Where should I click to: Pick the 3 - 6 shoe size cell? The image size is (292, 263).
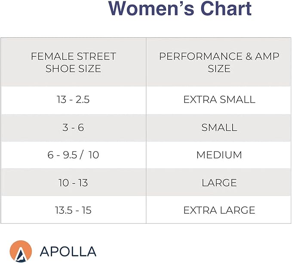73,127
